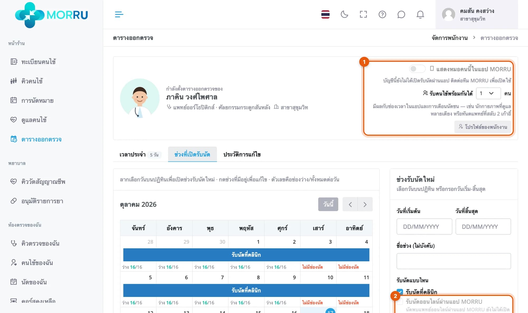Click วันที่เริ่มต้น date field

point(424,227)
